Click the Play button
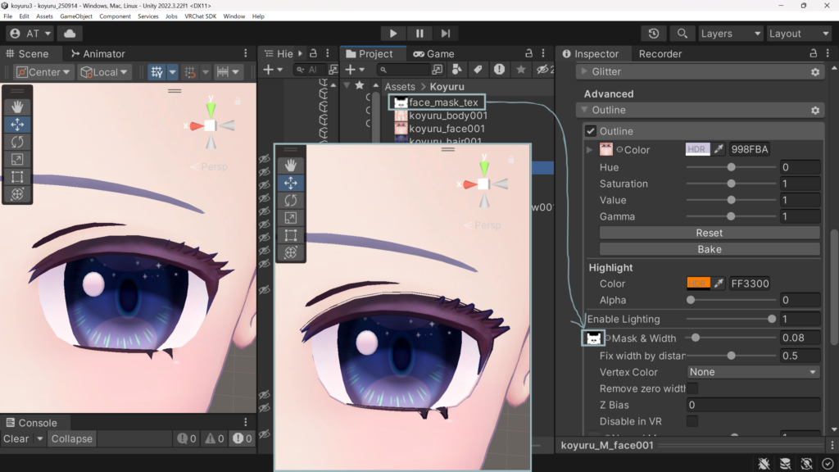 coord(393,33)
